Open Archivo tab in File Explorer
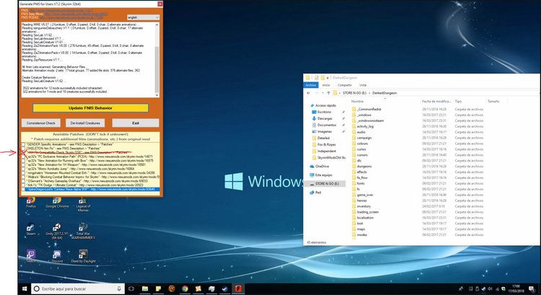541x295 pixels. [x=311, y=85]
